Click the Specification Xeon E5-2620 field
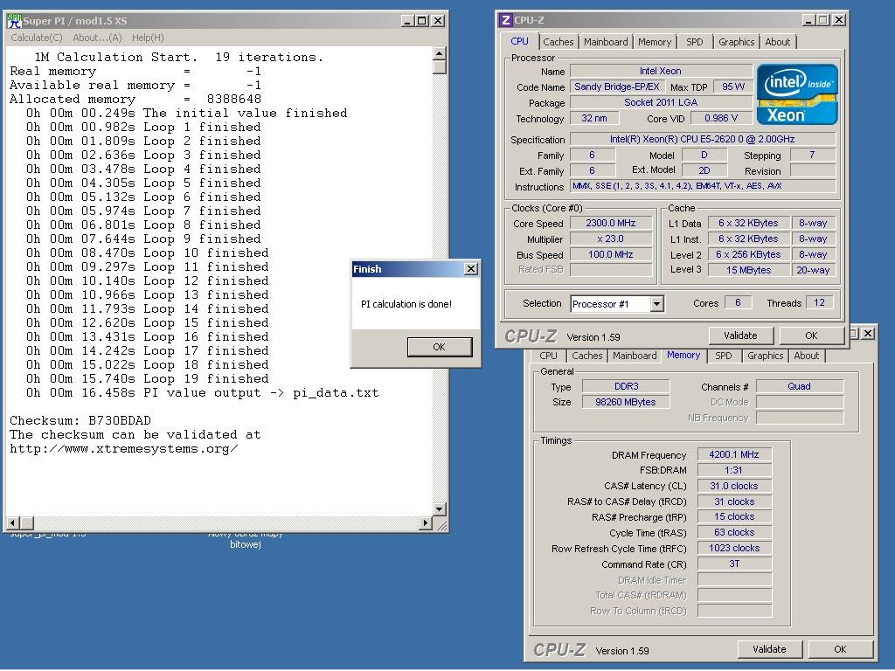Viewport: 895px width, 671px height. (x=703, y=139)
